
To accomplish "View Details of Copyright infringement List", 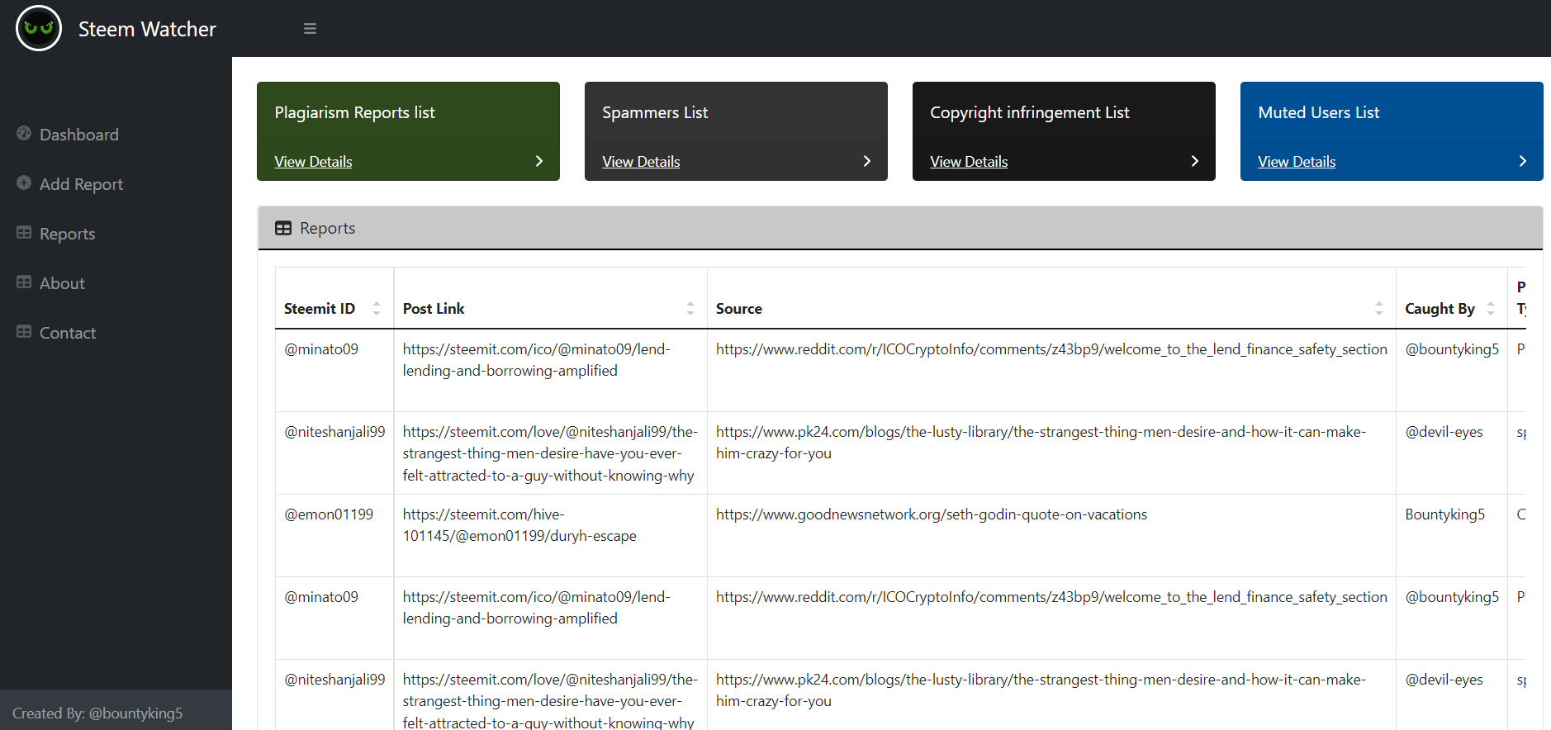I will (969, 162).
